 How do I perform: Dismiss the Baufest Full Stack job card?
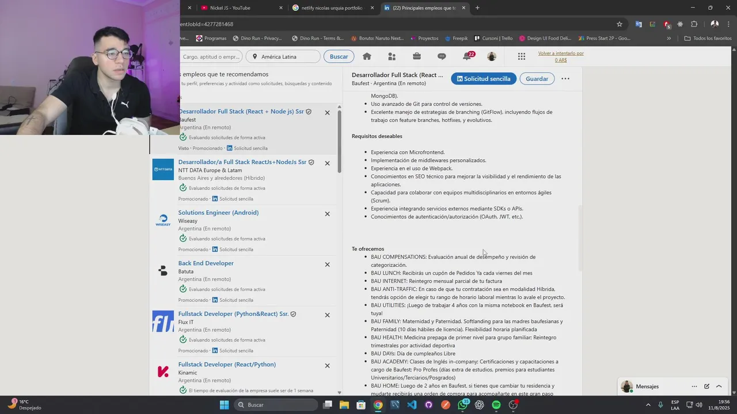[x=327, y=113]
